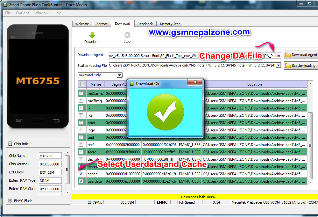Image resolution: width=318 pixels, height=217 pixels.
Task: Click the Smart Phone Flash Tool title icon
Action: coord(5,4)
